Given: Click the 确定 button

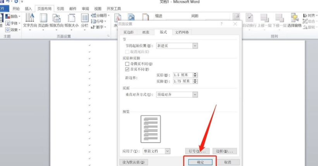Looking at the screenshot, I should tap(200, 162).
